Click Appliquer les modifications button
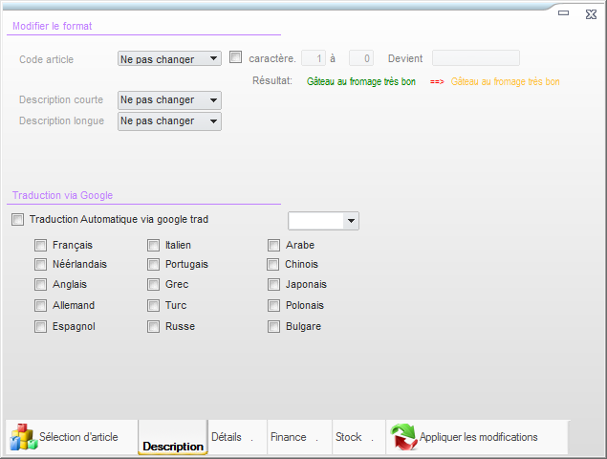 click(477, 437)
